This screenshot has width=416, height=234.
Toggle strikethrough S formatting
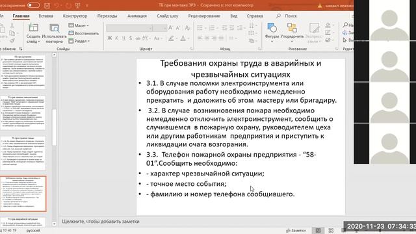(131, 38)
